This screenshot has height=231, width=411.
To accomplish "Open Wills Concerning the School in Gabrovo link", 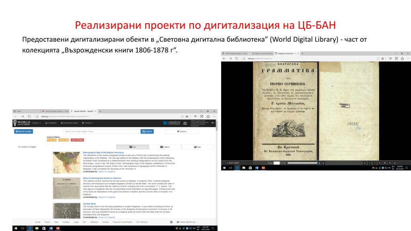I will click(x=102, y=178).
